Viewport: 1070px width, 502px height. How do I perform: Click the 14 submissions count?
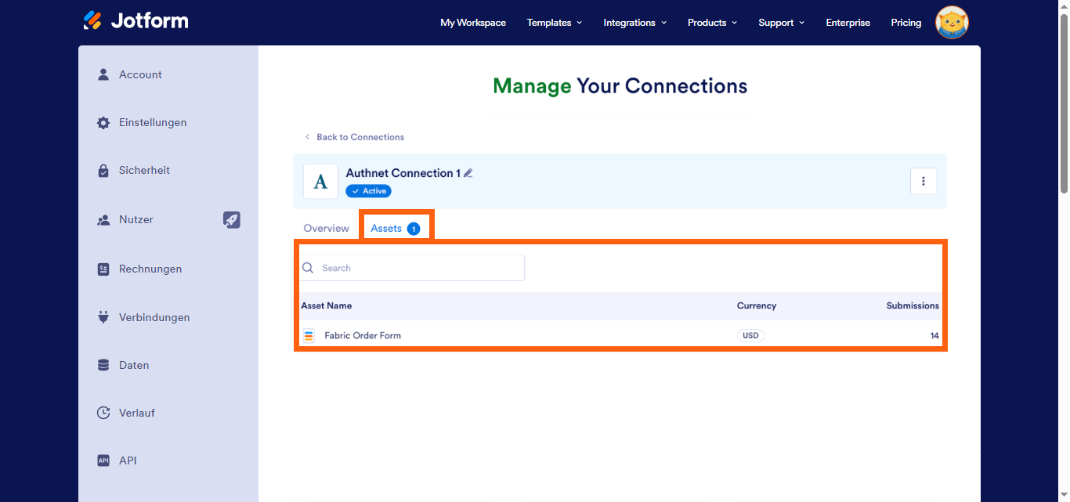click(x=934, y=335)
